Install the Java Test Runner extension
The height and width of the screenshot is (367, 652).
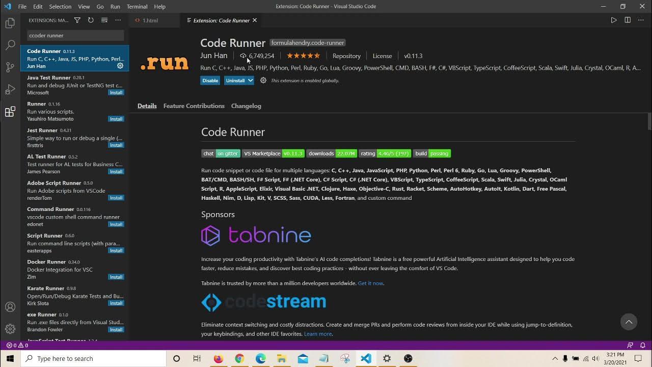pyautogui.click(x=116, y=93)
